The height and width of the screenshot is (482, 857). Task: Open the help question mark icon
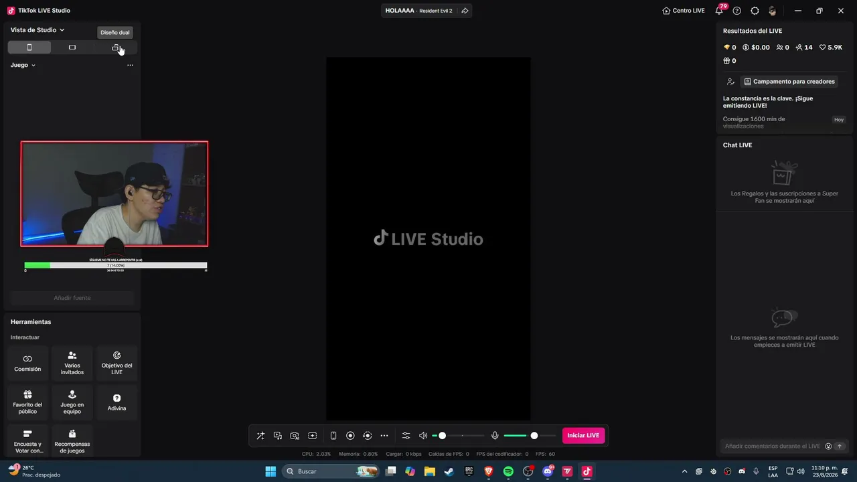click(x=737, y=11)
